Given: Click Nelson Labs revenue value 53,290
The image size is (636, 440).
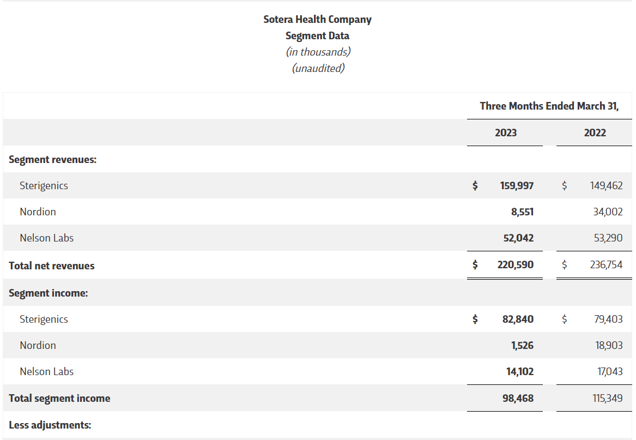Looking at the screenshot, I should (608, 238).
